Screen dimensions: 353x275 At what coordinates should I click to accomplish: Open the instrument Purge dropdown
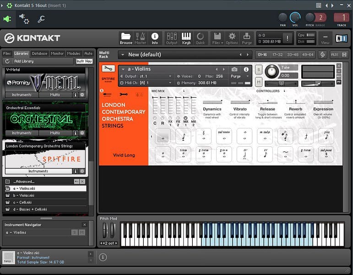pyautogui.click(x=238, y=77)
